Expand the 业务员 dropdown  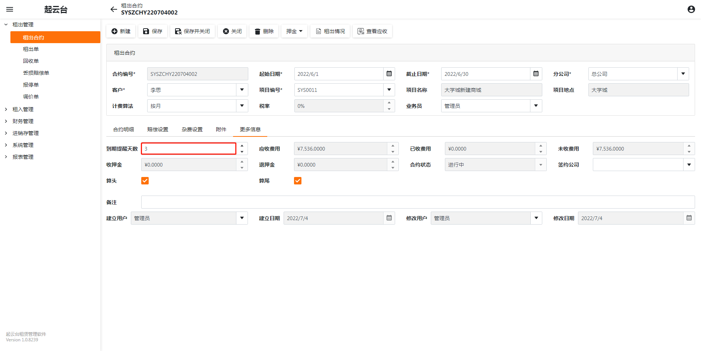pyautogui.click(x=536, y=106)
